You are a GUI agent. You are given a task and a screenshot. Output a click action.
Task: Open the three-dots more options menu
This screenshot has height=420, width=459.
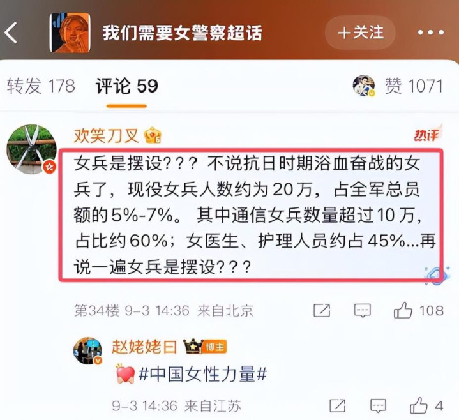pyautogui.click(x=431, y=32)
